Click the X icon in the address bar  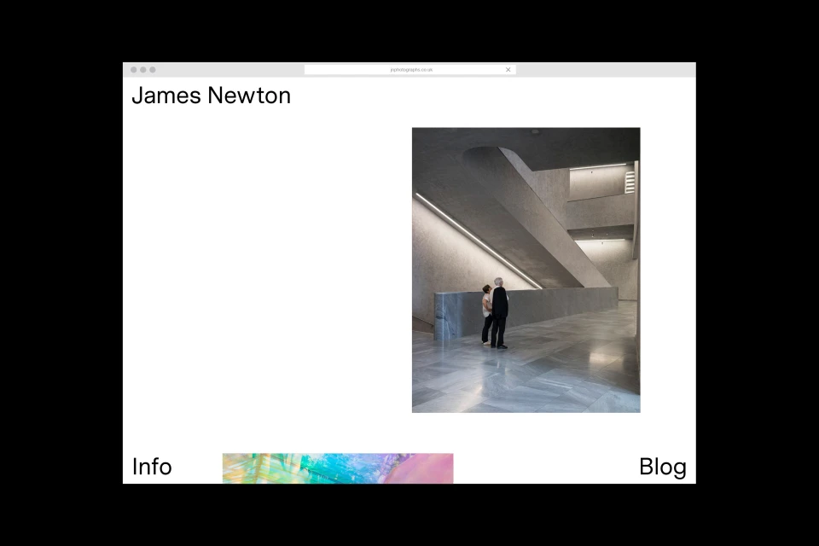(x=508, y=70)
